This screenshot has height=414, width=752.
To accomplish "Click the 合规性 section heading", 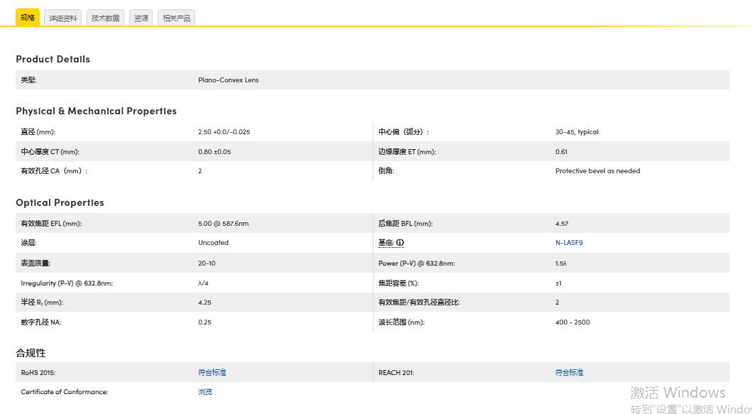I will (31, 353).
